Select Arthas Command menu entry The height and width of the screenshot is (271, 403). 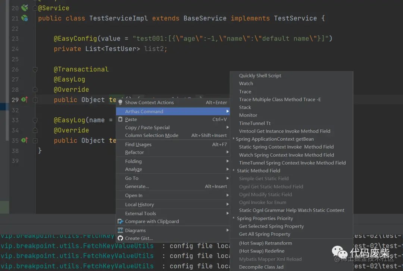point(173,111)
